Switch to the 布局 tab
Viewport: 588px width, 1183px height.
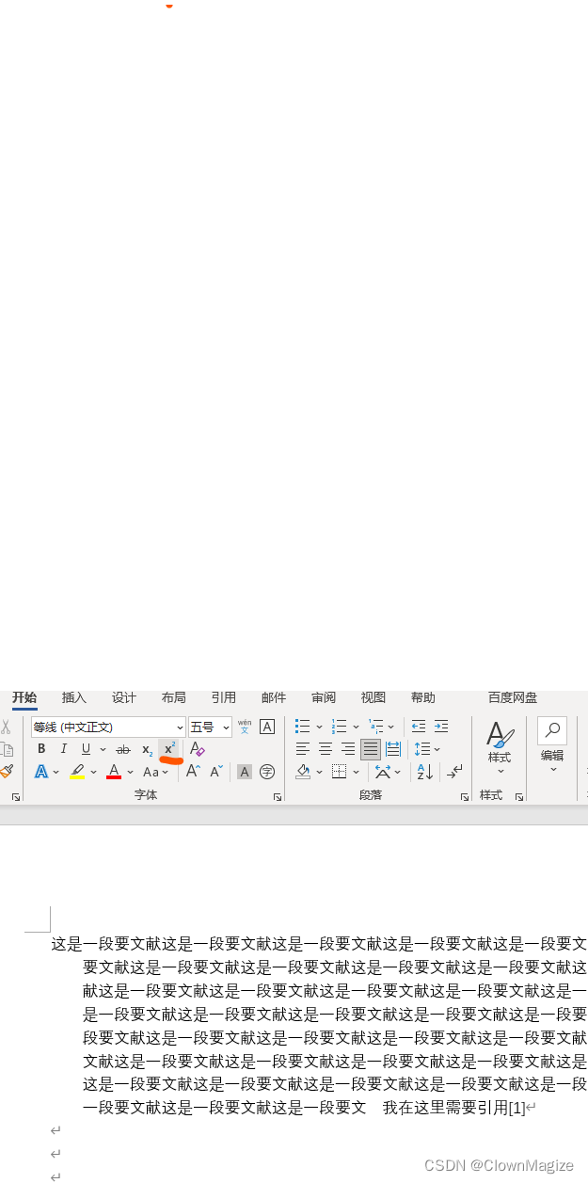tap(174, 697)
